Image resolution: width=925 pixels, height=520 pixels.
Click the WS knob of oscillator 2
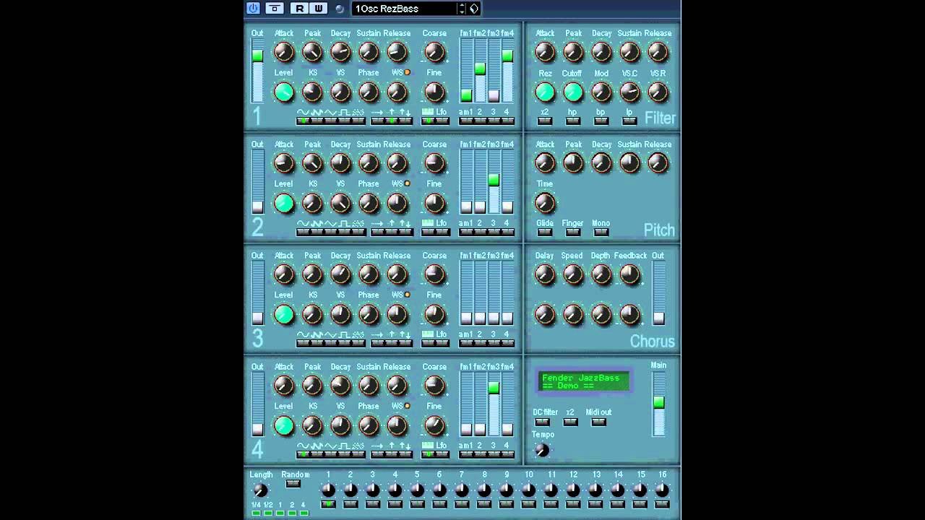click(397, 204)
